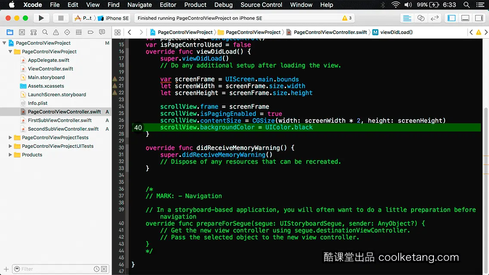Open SecondSubViewController.swift

(63, 129)
